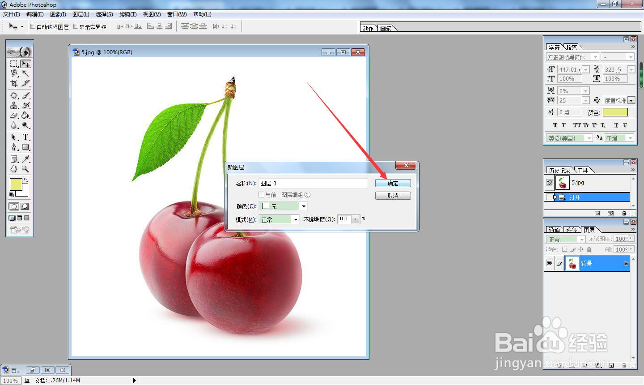
Task: Click the background color swatch
Action: click(25, 192)
